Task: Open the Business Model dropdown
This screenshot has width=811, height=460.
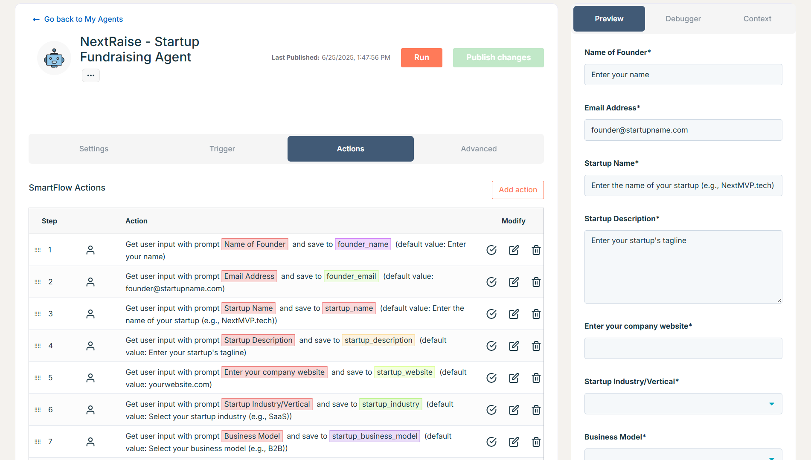Action: click(x=683, y=454)
